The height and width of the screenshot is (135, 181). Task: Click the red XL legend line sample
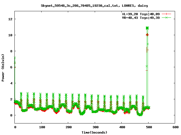pyautogui.click(x=166, y=14)
